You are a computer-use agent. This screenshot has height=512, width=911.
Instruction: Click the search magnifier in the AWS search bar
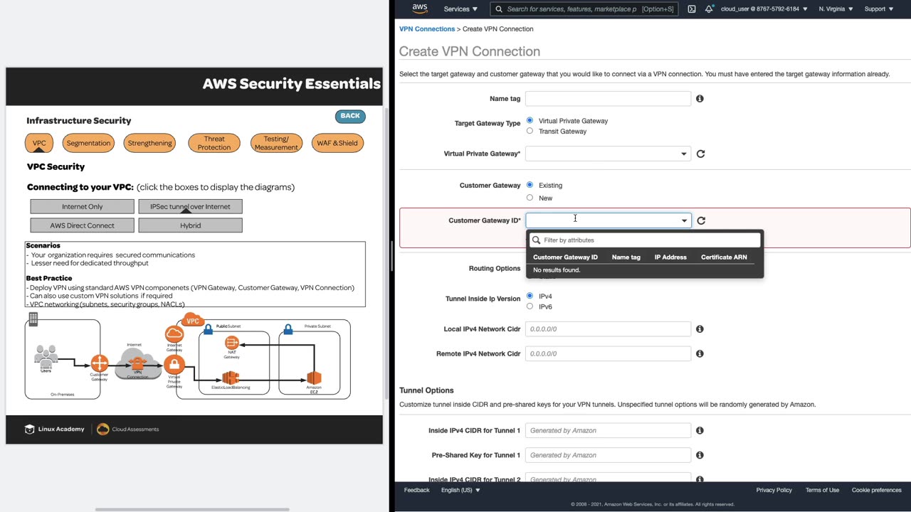(x=500, y=9)
